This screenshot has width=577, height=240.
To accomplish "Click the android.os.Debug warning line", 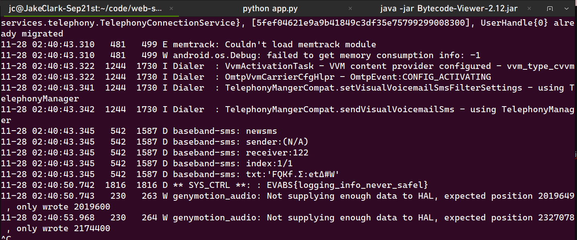I will click(x=241, y=55).
